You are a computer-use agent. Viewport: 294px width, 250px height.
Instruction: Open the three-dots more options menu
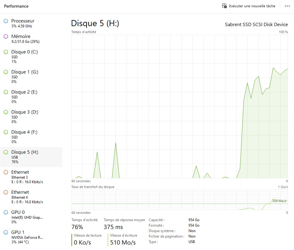(287, 6)
